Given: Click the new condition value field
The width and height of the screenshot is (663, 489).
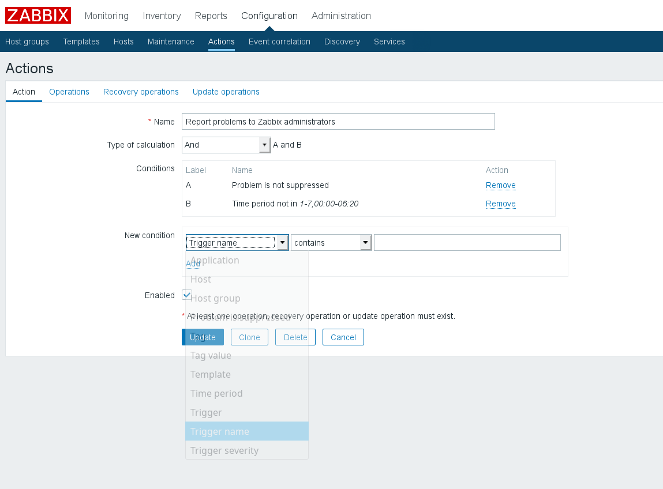Looking at the screenshot, I should [x=467, y=243].
